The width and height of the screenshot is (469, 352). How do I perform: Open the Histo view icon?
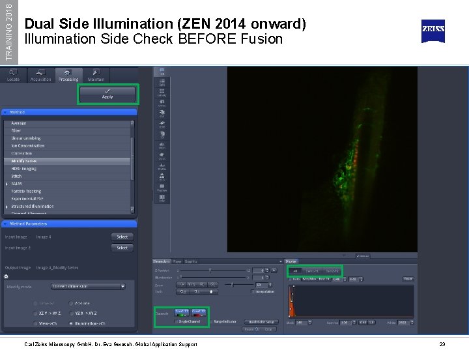click(x=162, y=145)
